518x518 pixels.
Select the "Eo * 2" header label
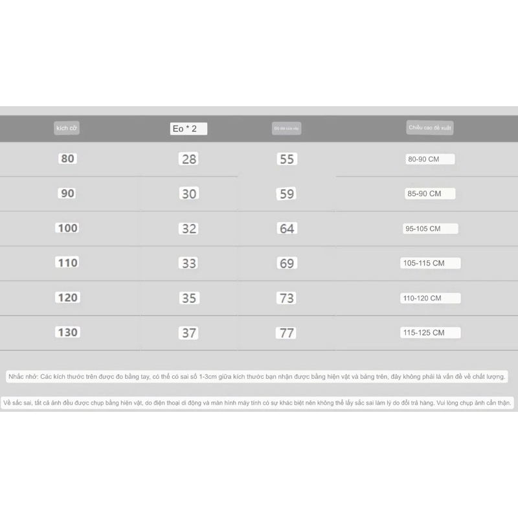[188, 129]
